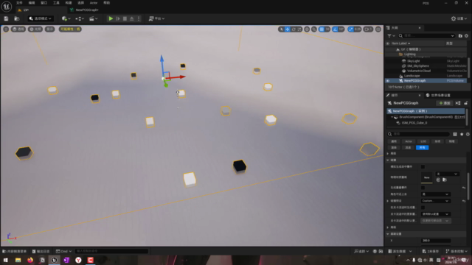Open the viewport hamburger options menu
Image resolution: width=472 pixels, height=265 pixels.
(x=6, y=29)
